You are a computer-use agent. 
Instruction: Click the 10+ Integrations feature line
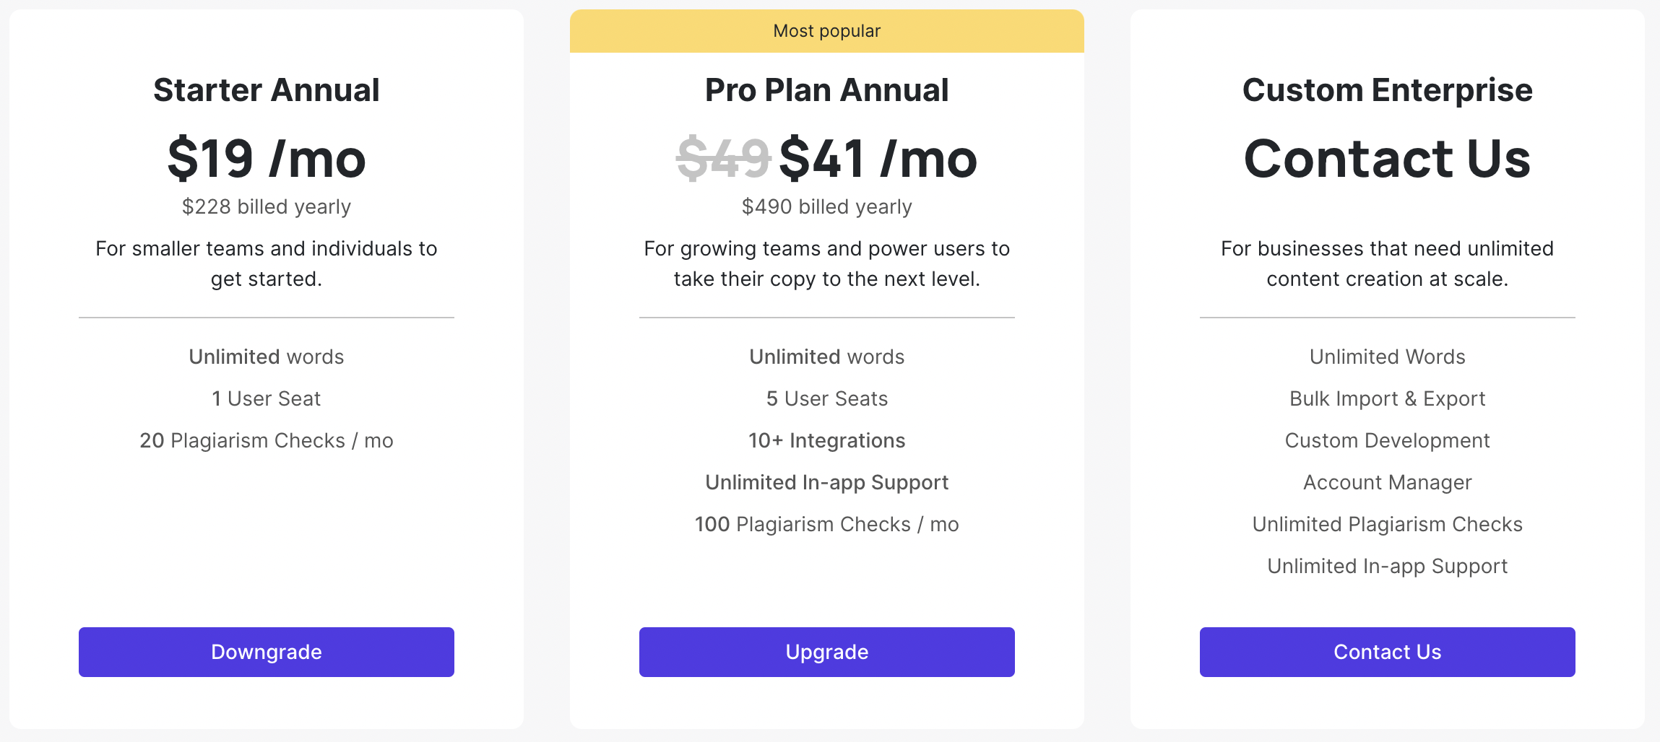(x=827, y=440)
